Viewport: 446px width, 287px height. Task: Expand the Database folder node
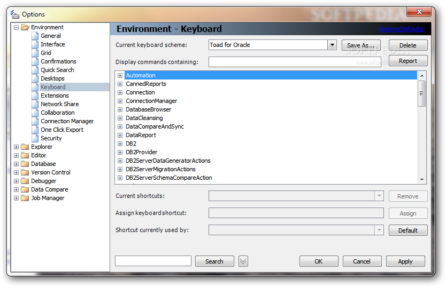click(x=16, y=164)
